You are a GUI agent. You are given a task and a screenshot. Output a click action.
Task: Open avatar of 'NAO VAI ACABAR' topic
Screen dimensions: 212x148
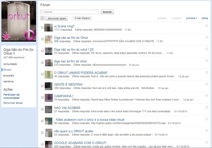[49, 109]
